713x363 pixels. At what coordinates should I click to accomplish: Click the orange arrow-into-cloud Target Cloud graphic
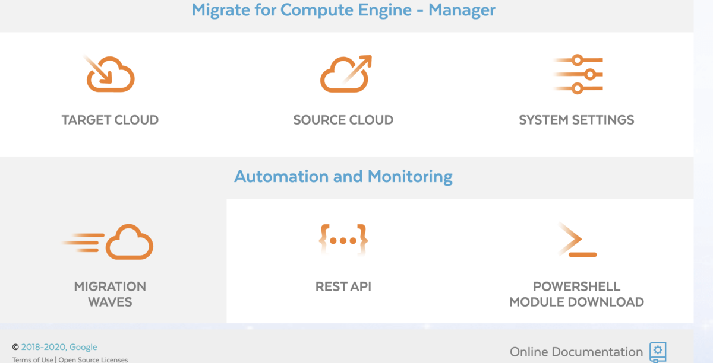[109, 73]
